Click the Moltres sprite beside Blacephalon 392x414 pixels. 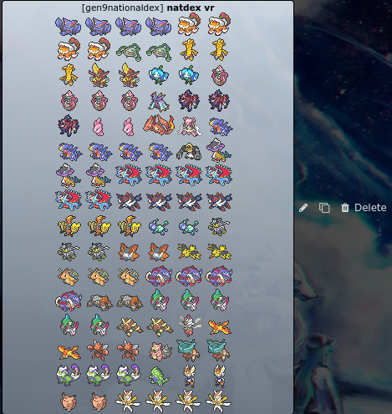pyautogui.click(x=219, y=327)
